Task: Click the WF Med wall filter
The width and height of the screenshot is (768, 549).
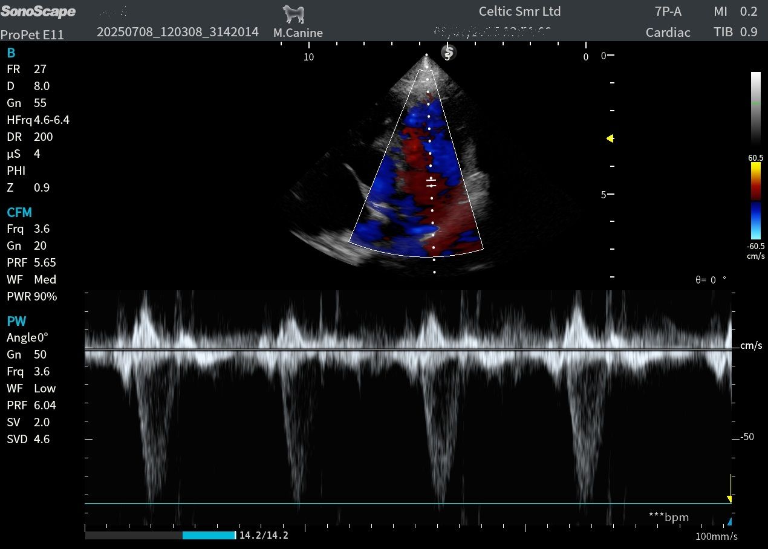Action: coord(31,279)
